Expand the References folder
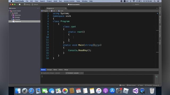 coord(12,15)
